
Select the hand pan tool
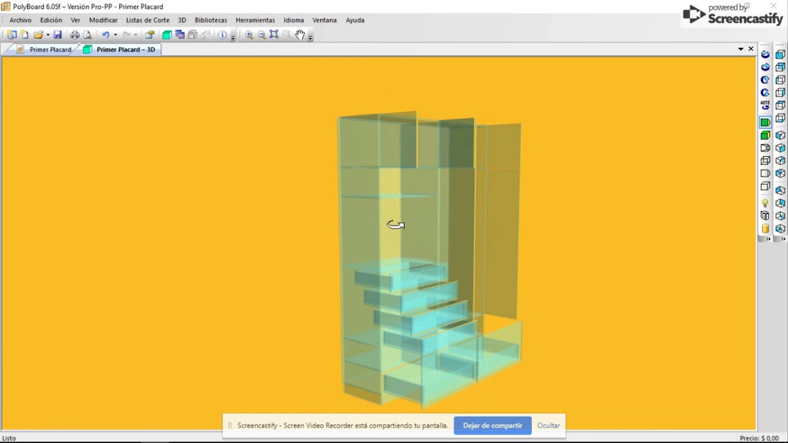click(300, 35)
